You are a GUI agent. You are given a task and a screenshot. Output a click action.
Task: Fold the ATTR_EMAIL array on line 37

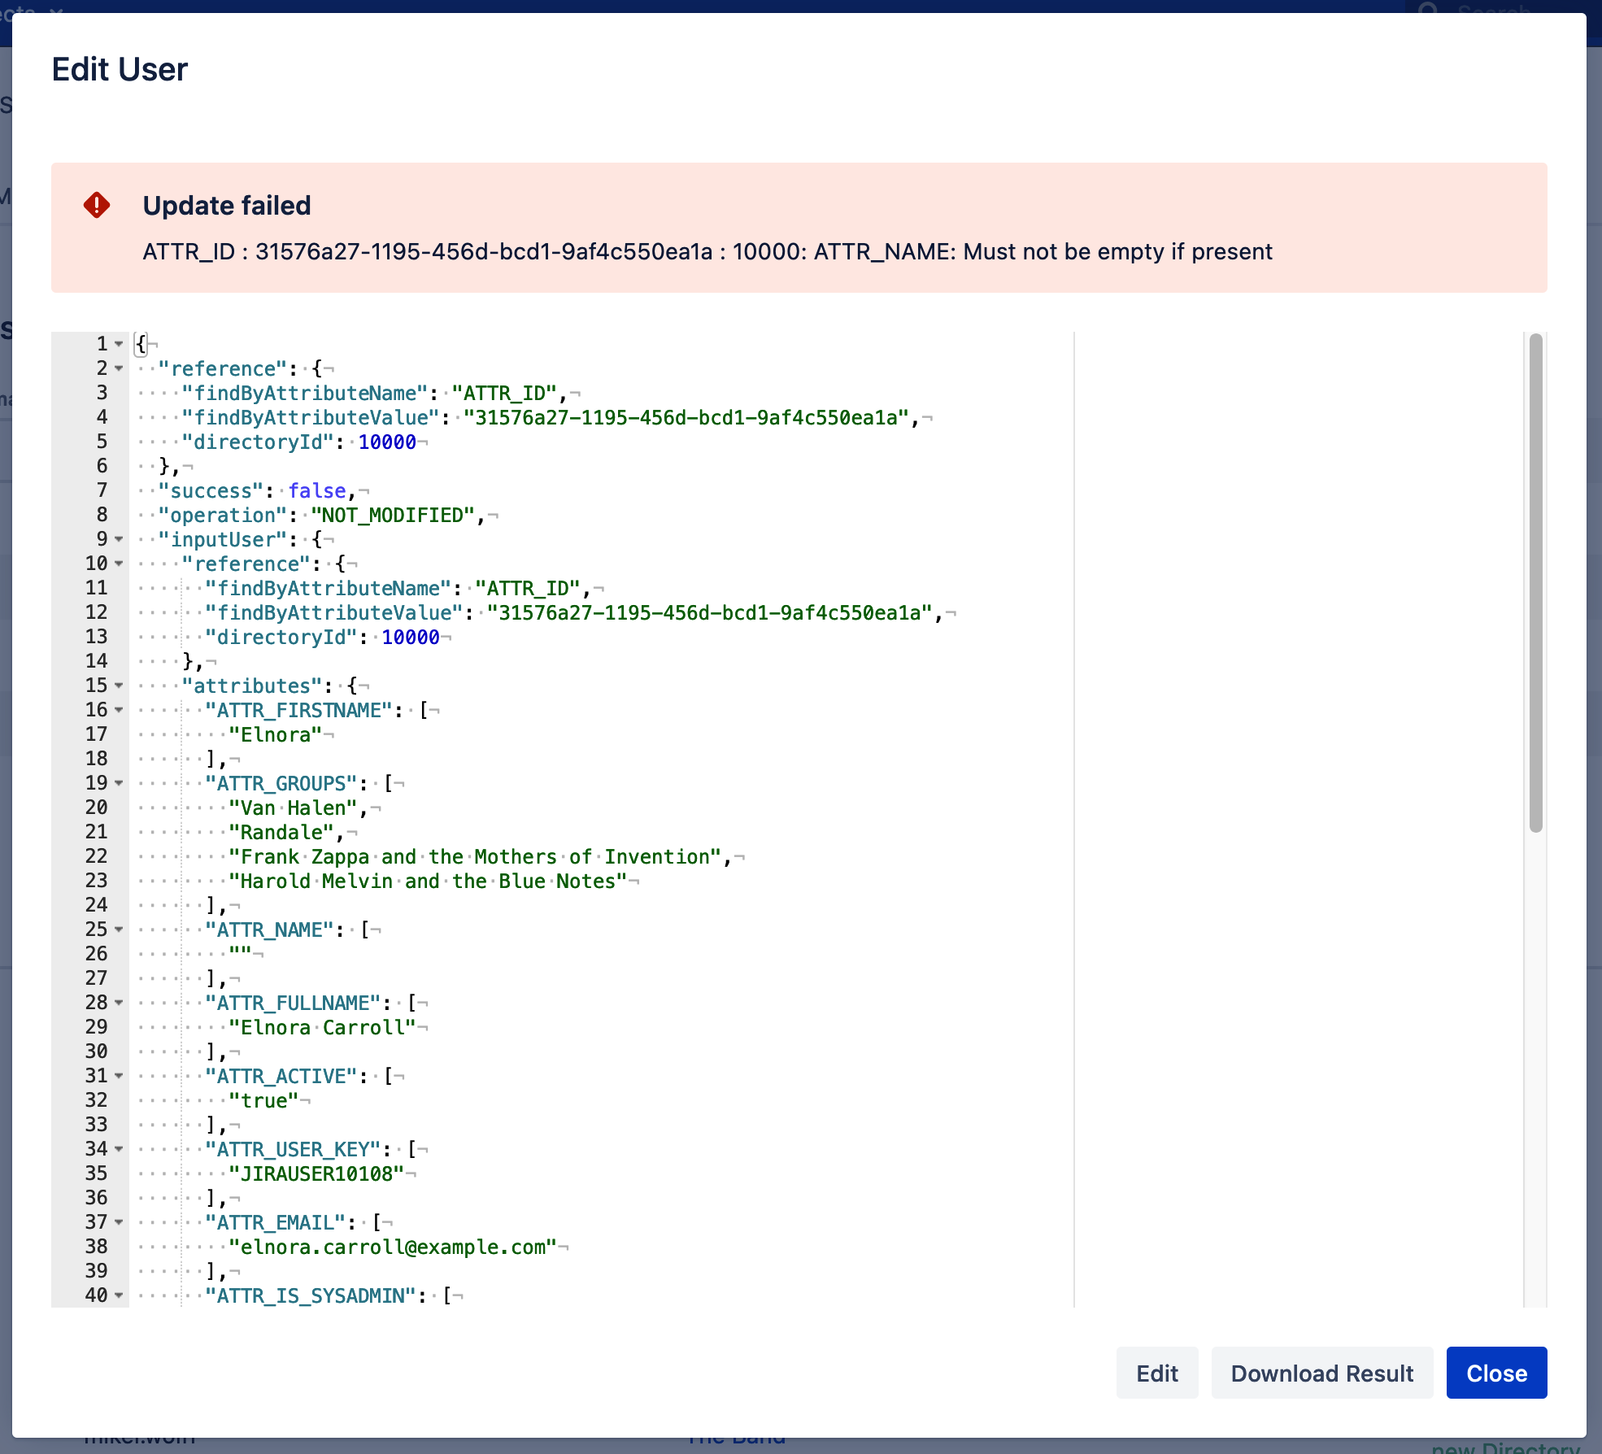coord(119,1222)
